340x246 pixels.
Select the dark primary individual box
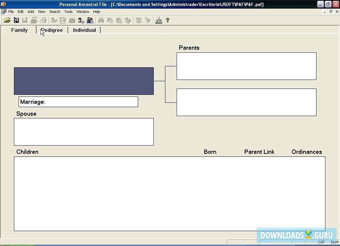click(x=84, y=81)
